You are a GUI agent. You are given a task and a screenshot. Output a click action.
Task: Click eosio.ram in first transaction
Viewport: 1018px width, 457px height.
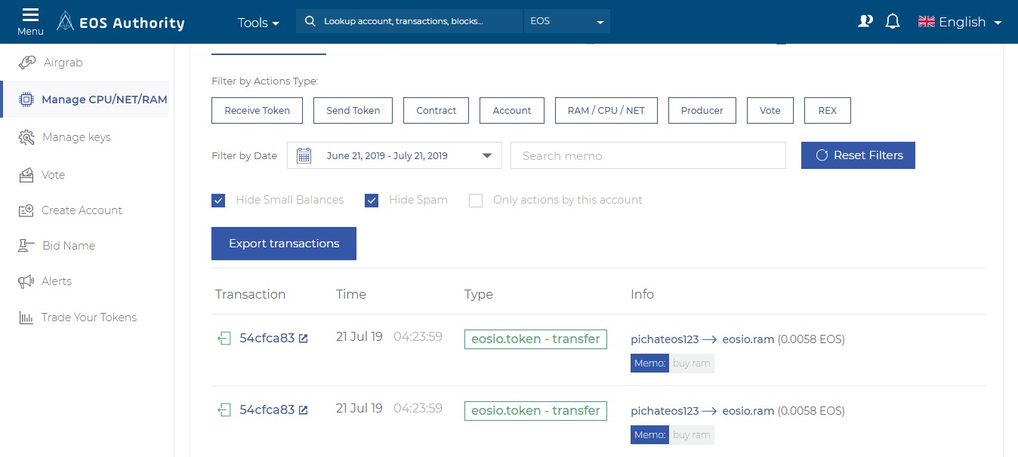tap(748, 339)
